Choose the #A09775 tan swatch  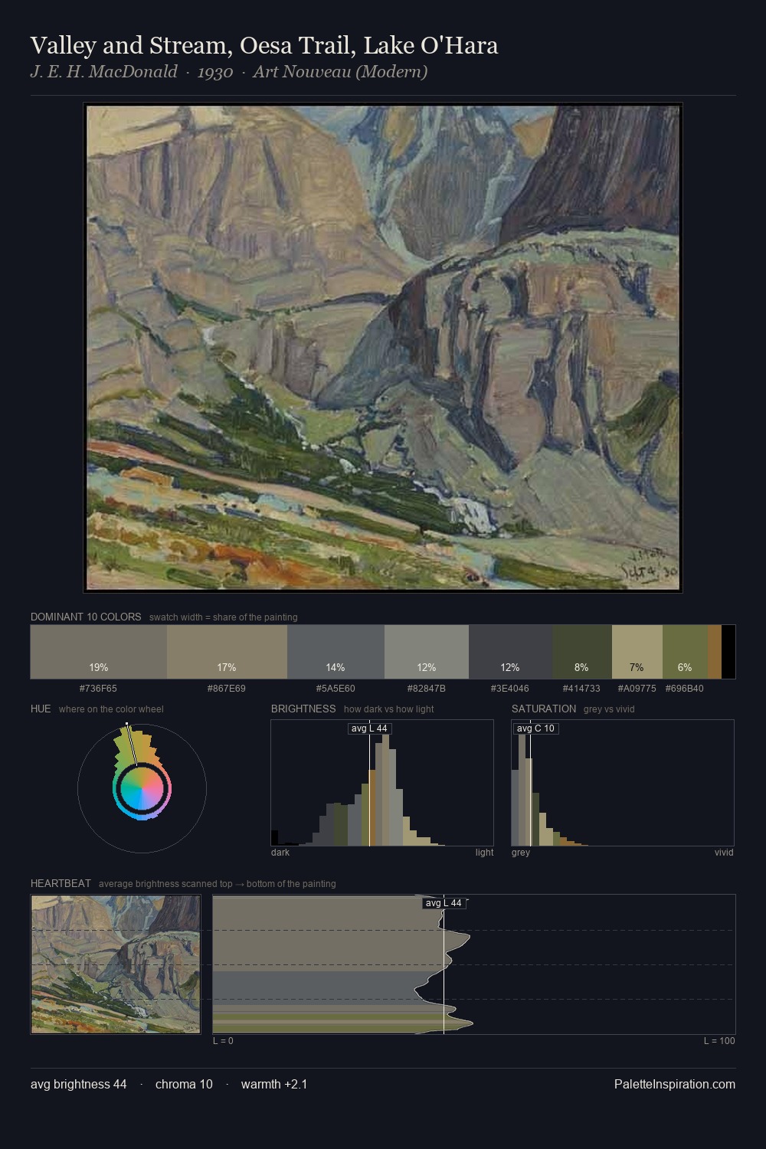pyautogui.click(x=637, y=652)
